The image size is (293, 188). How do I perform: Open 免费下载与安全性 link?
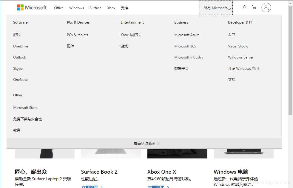[x=27, y=119]
